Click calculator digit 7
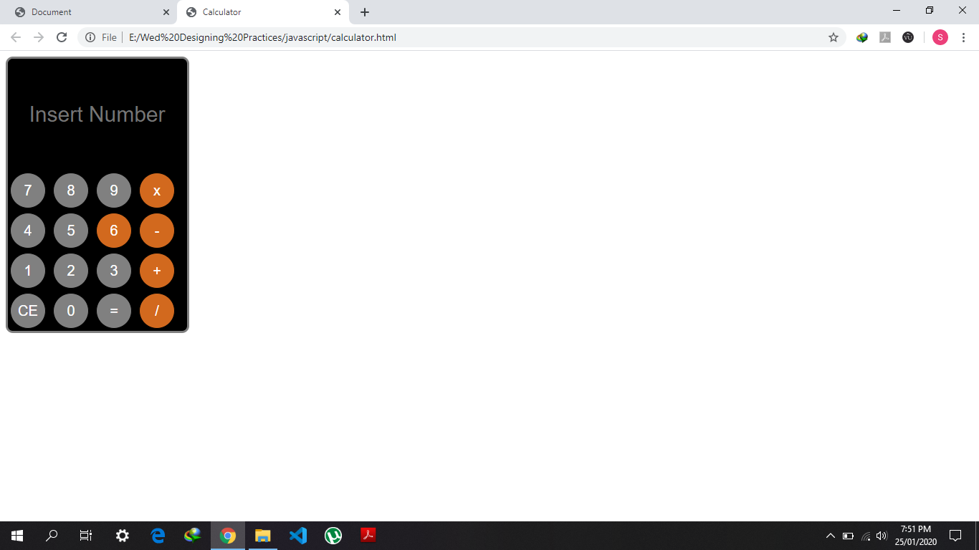 [28, 190]
